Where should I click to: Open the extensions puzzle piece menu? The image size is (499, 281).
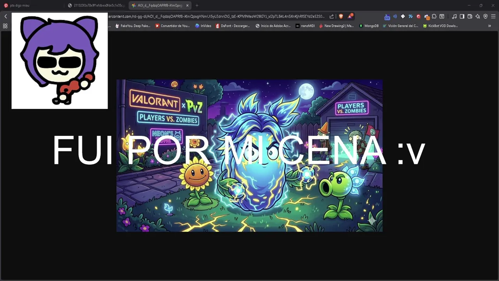pyautogui.click(x=434, y=16)
